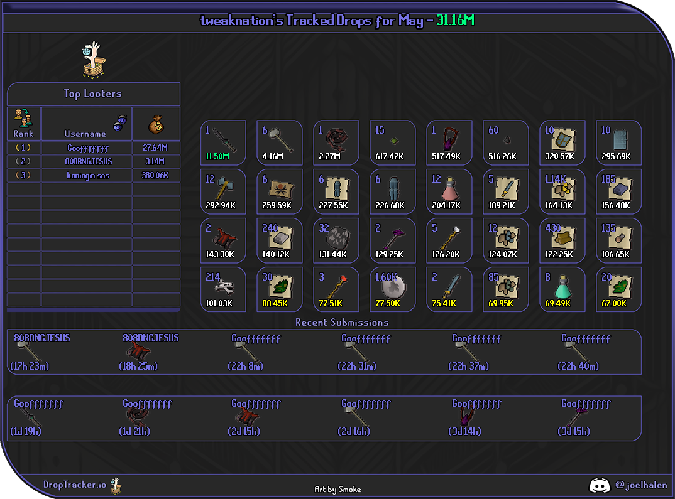Click the 3.14M loot total

tap(155, 161)
